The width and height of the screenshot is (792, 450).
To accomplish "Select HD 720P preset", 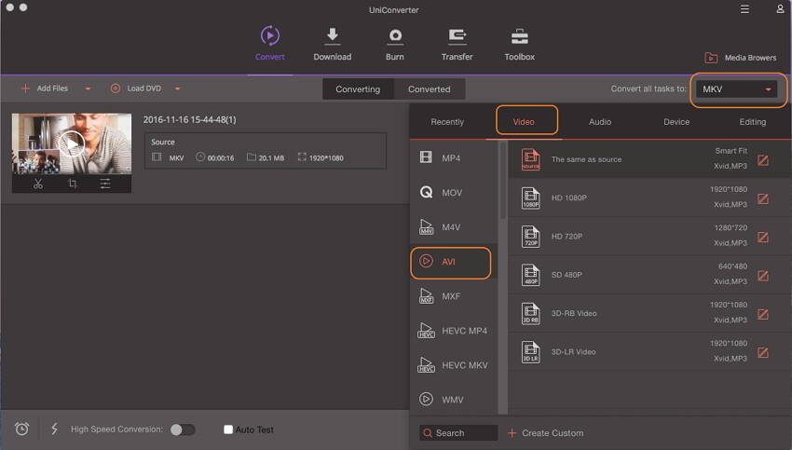I will pyautogui.click(x=649, y=236).
